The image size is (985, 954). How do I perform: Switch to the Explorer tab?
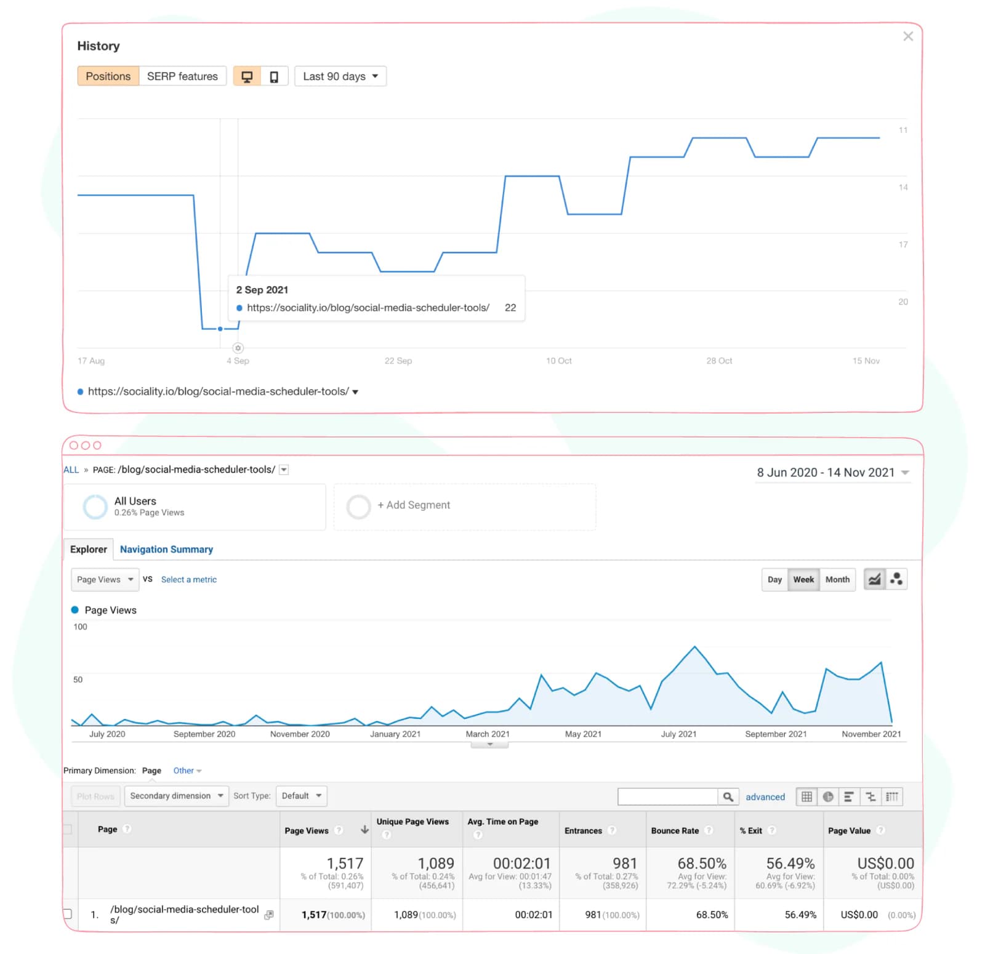coord(89,549)
